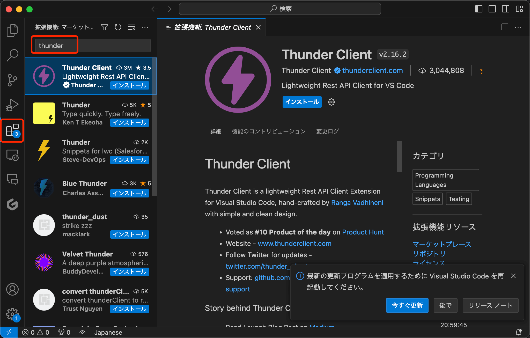This screenshot has height=338, width=530.
Task: Open the Run and Debug view
Action: click(12, 105)
